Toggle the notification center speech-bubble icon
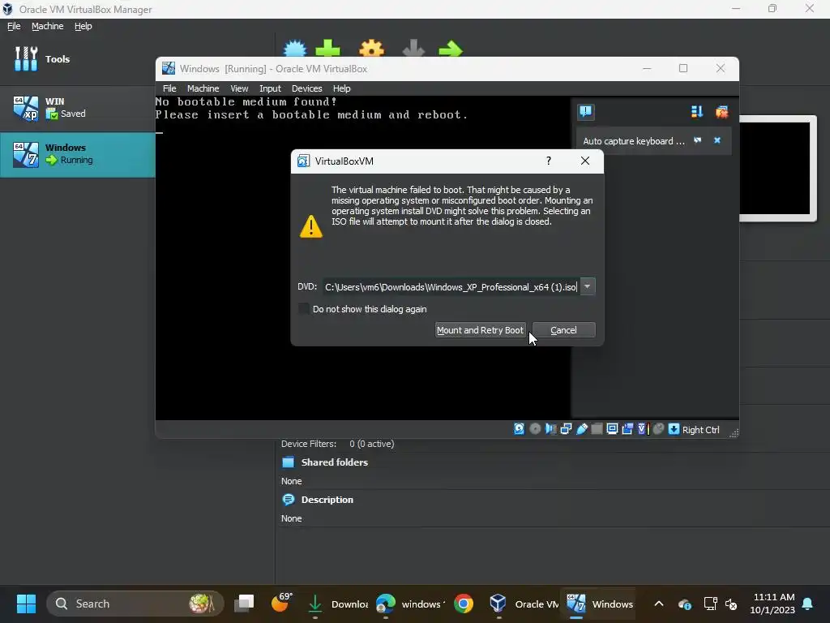 (586, 112)
